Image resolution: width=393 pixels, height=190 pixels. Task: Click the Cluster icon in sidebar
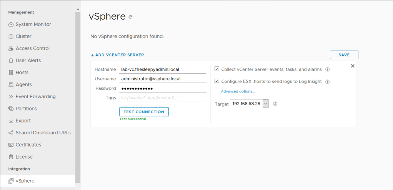click(x=11, y=36)
